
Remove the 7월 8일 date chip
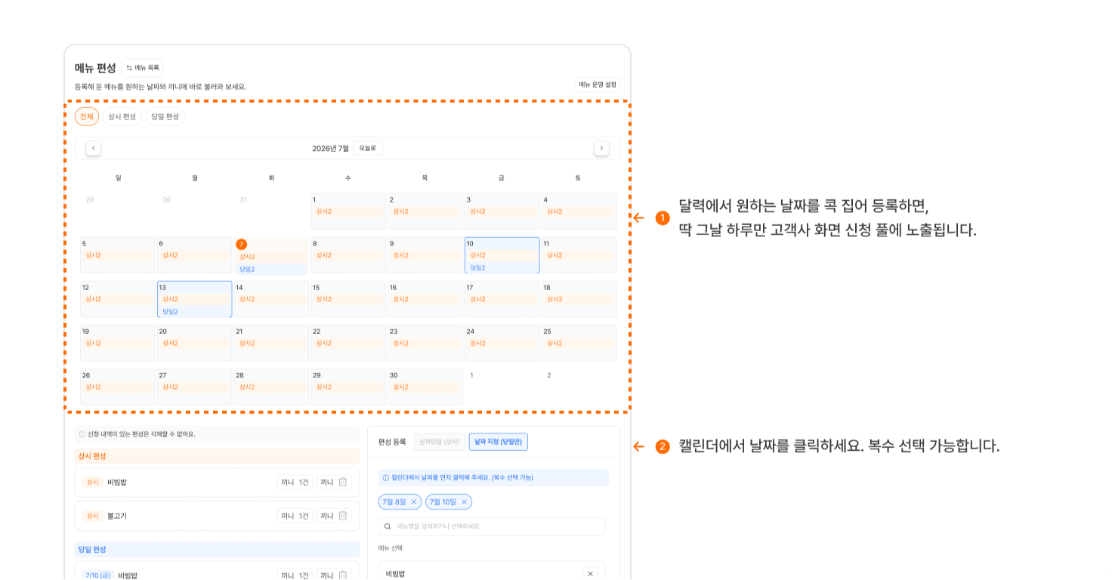click(413, 501)
